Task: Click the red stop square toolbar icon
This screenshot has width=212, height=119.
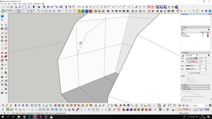Action: 173,7
